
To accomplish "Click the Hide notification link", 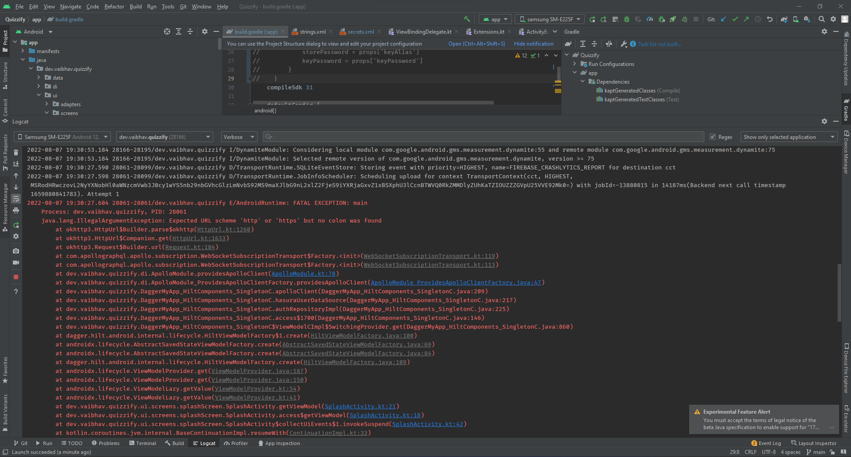I will point(534,43).
